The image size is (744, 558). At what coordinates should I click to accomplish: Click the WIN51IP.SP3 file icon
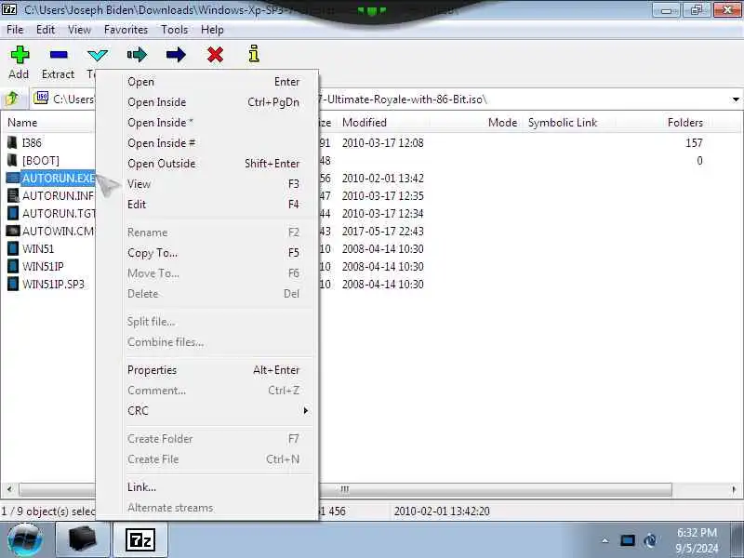pos(13,284)
